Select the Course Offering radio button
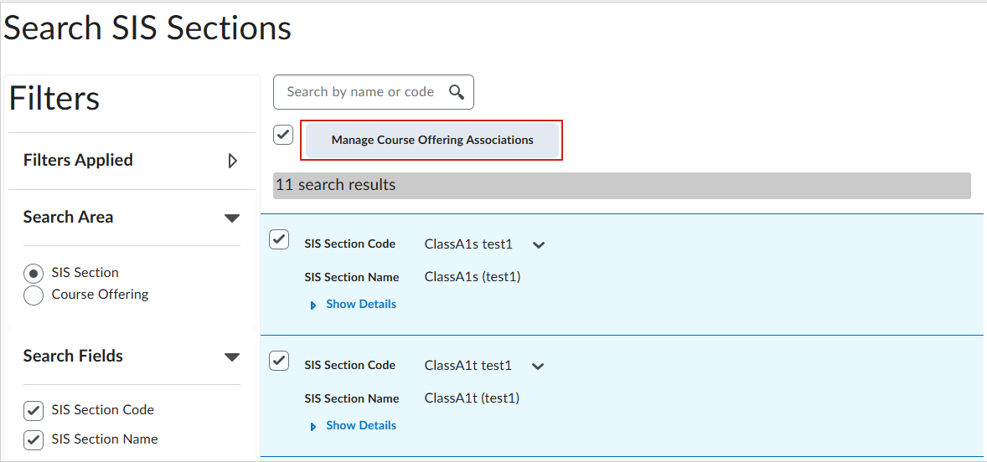 click(34, 295)
